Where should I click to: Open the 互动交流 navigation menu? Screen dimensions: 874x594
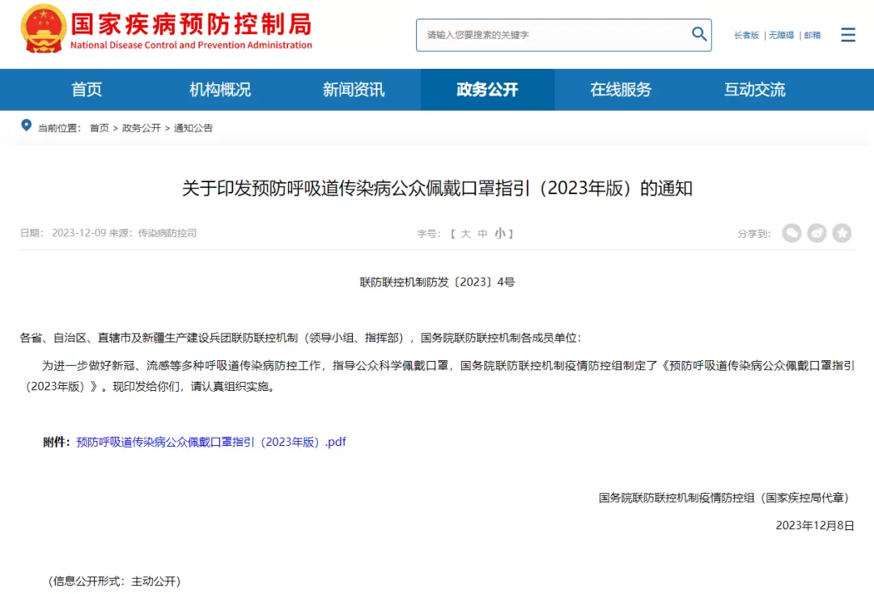point(754,90)
